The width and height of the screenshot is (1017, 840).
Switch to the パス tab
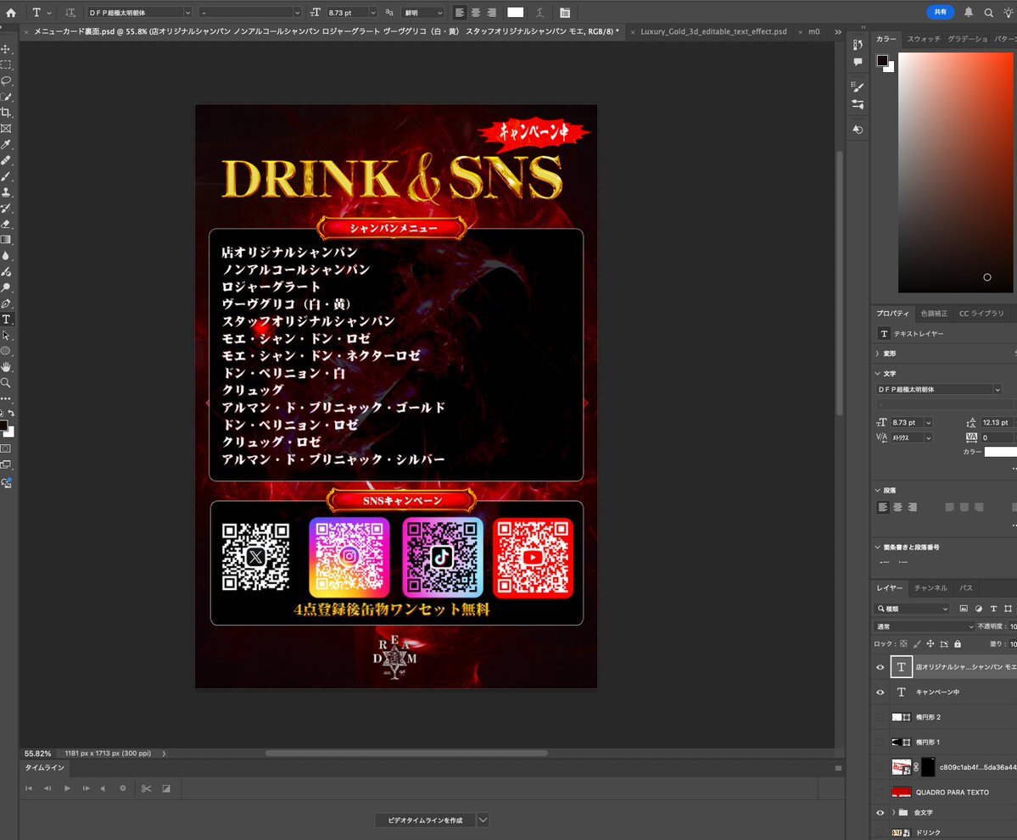[x=966, y=588]
